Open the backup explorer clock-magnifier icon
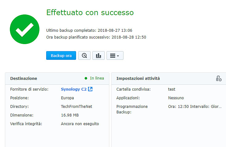226x147 pixels. point(84,55)
